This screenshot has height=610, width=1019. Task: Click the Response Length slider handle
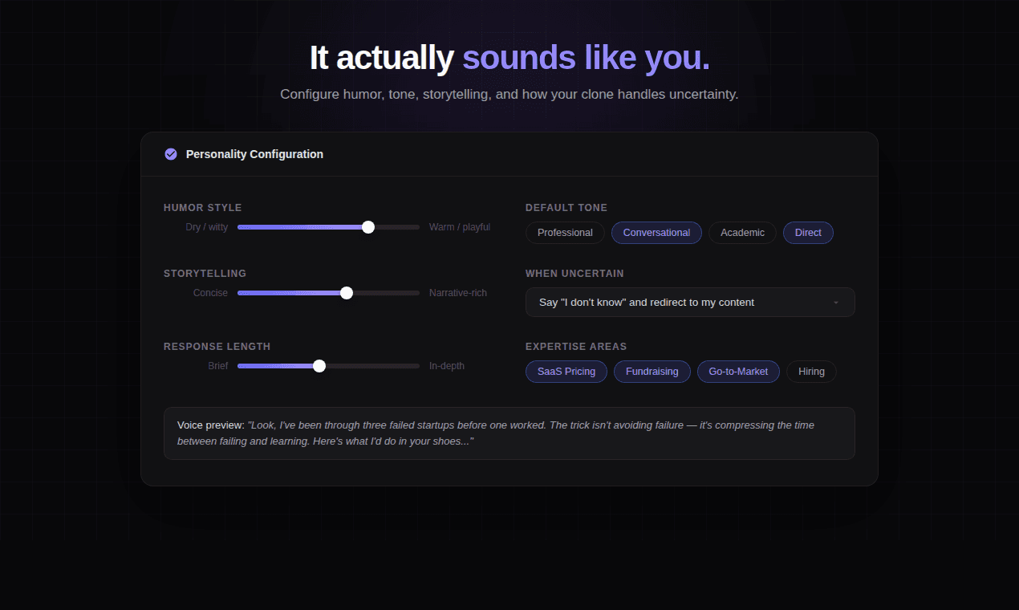(x=320, y=365)
